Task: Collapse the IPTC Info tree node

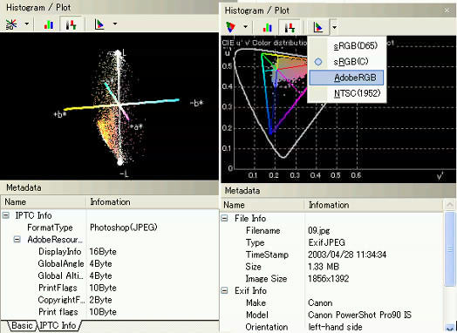Action: (x=5, y=215)
